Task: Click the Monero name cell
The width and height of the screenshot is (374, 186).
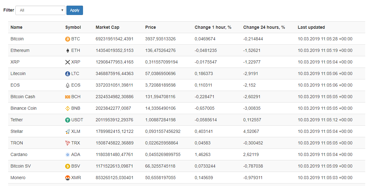Action: tap(18, 178)
